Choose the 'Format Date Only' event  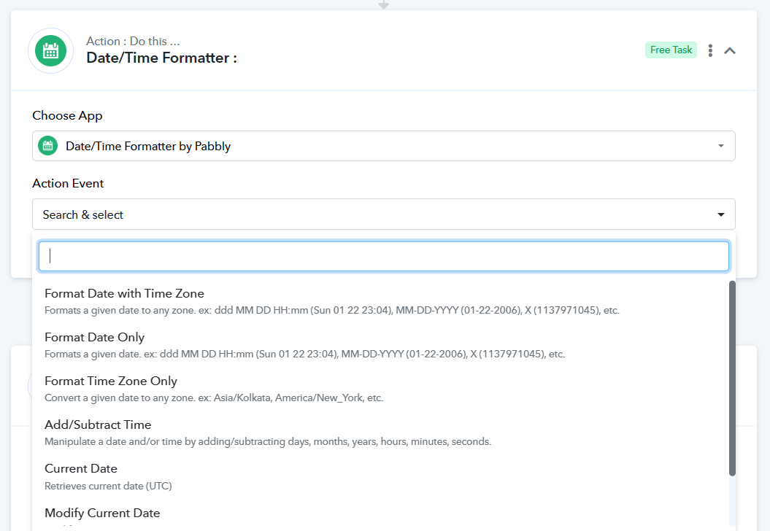click(95, 337)
